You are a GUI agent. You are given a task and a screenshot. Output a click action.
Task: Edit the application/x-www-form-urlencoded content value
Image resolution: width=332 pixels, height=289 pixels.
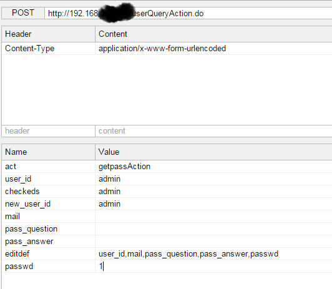click(x=213, y=49)
